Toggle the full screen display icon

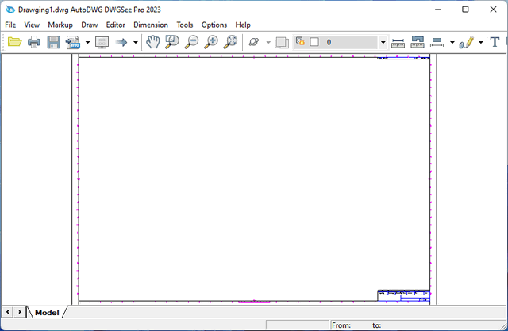pyautogui.click(x=102, y=42)
